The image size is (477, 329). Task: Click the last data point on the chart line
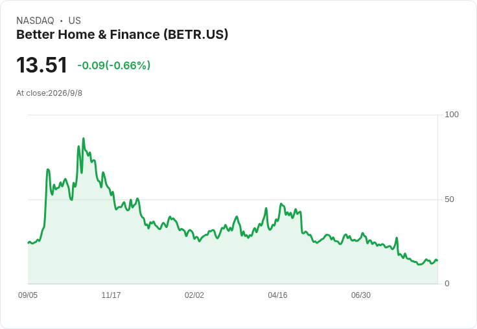pos(437,260)
